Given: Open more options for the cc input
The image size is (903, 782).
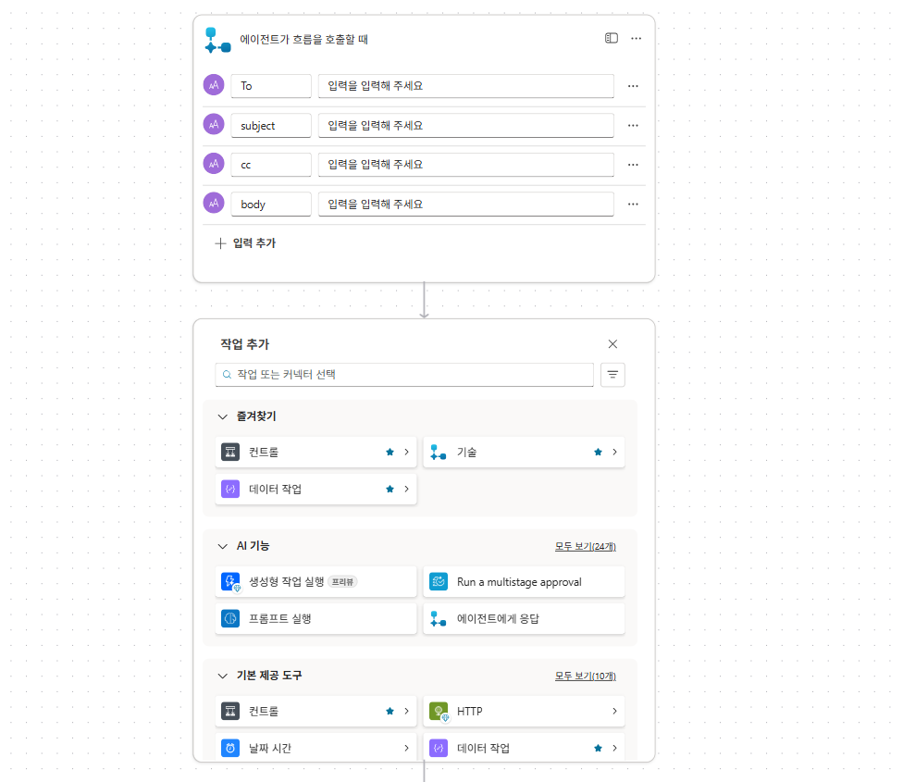Looking at the screenshot, I should (633, 164).
